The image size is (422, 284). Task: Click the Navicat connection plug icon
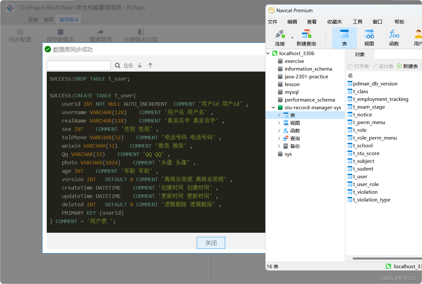(280, 34)
